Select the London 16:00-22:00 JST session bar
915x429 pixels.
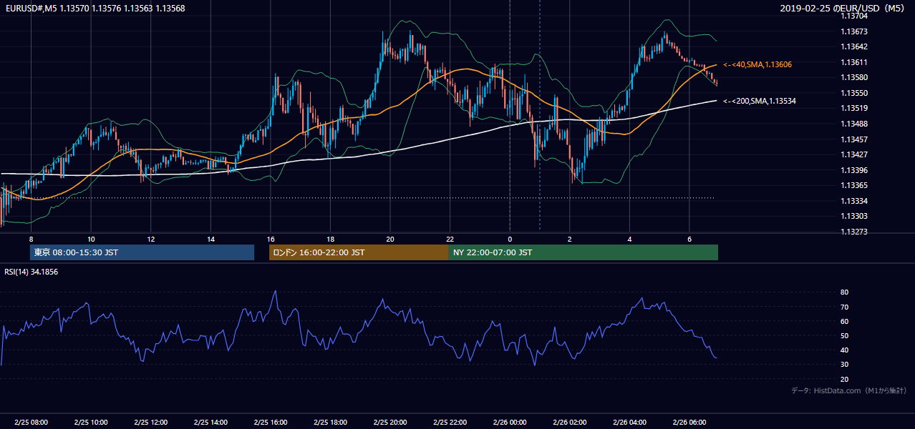(x=359, y=252)
